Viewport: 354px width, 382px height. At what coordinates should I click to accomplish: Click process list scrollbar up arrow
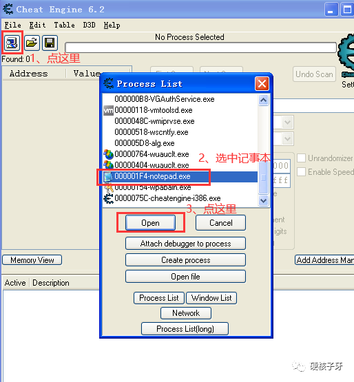click(263, 100)
